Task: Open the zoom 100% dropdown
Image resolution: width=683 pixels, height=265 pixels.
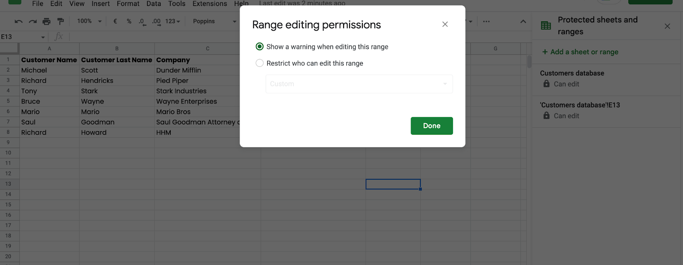Action: 89,21
